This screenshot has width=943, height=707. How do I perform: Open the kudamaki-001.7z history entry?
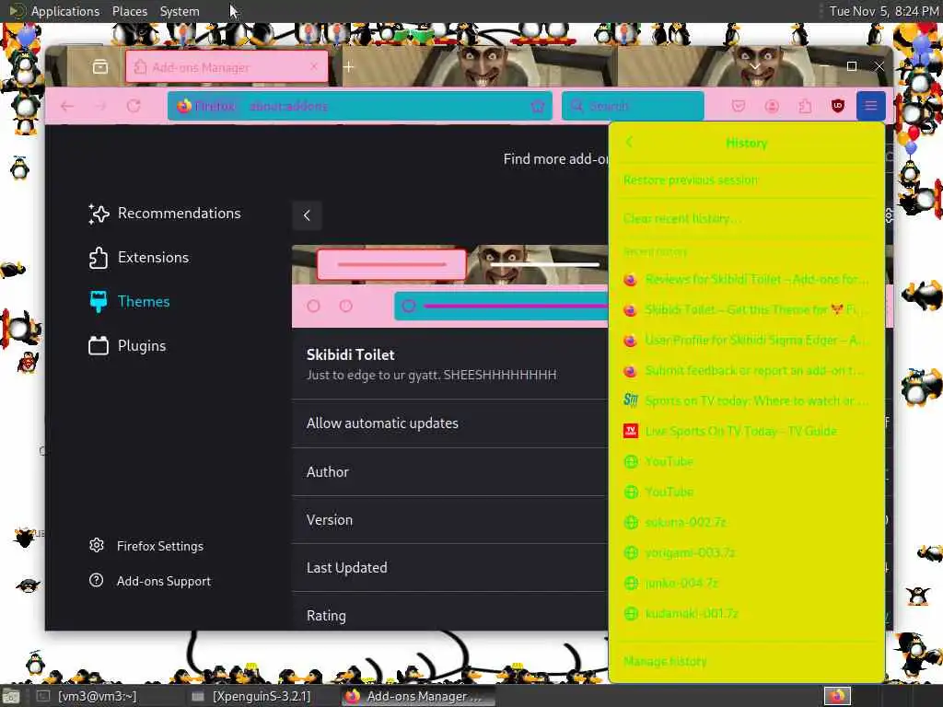tap(746, 613)
